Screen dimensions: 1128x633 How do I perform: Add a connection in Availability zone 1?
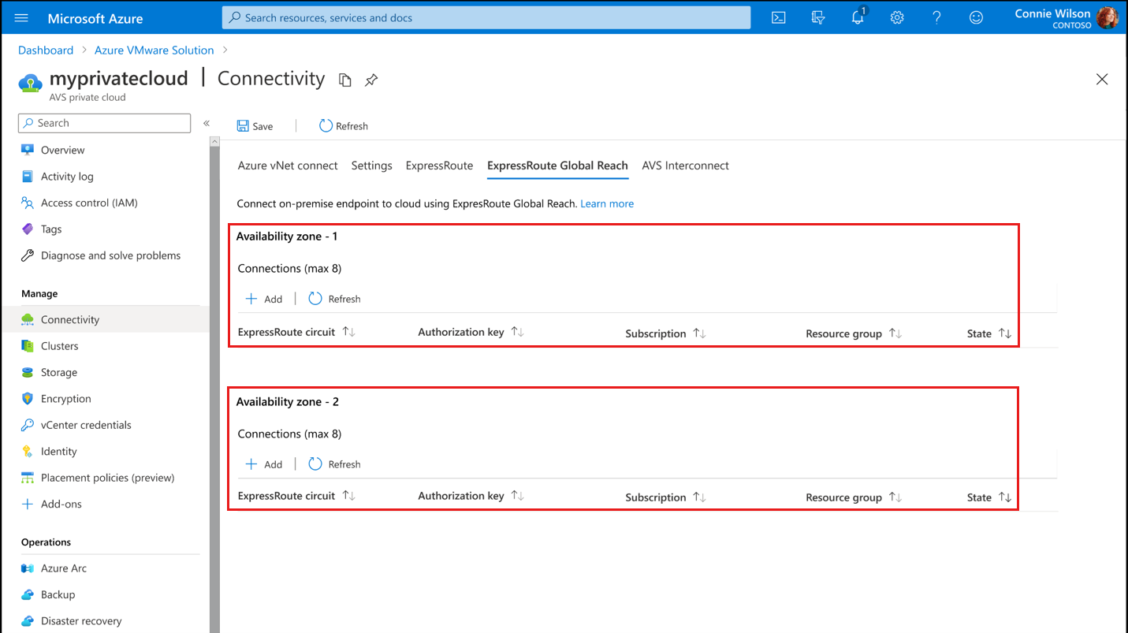pos(264,299)
